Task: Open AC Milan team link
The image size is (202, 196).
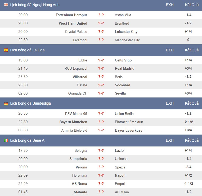Action: [122, 192]
